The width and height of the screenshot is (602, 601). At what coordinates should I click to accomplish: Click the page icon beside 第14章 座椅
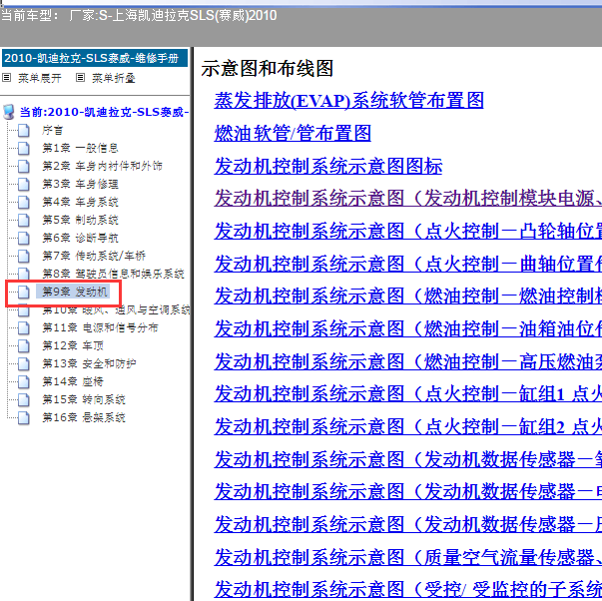point(23,381)
